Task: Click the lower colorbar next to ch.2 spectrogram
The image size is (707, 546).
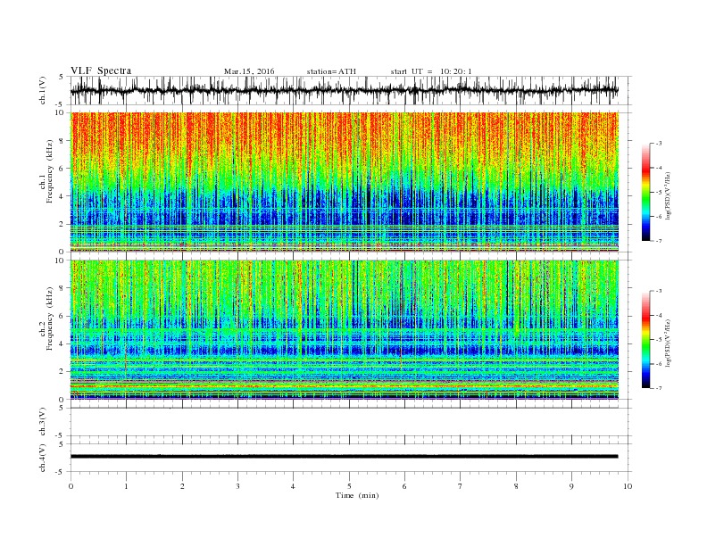Action: [645, 339]
